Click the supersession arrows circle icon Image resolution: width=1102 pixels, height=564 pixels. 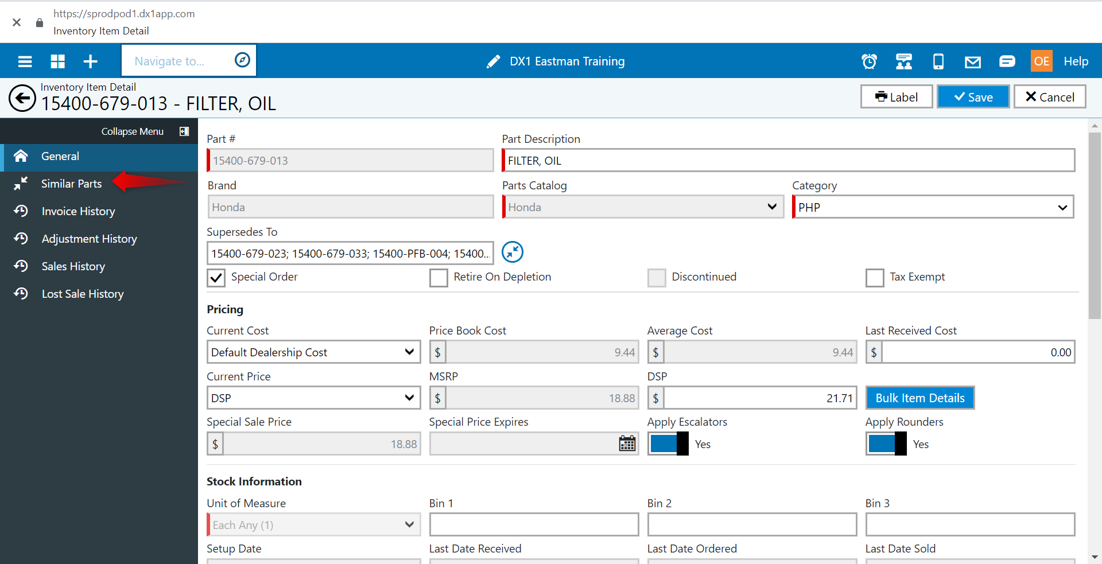click(x=513, y=252)
